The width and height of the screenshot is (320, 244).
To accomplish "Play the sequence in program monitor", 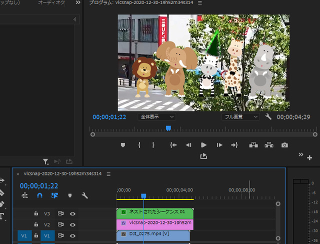I will (x=203, y=145).
